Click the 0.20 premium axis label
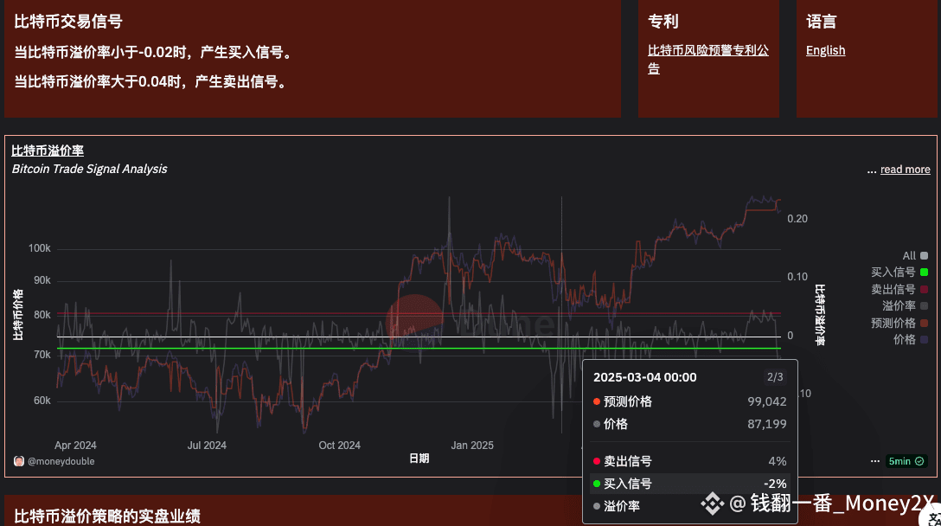The height and width of the screenshot is (526, 941). (x=797, y=219)
